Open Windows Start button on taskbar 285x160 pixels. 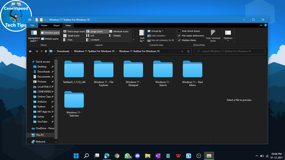click(x=76, y=156)
